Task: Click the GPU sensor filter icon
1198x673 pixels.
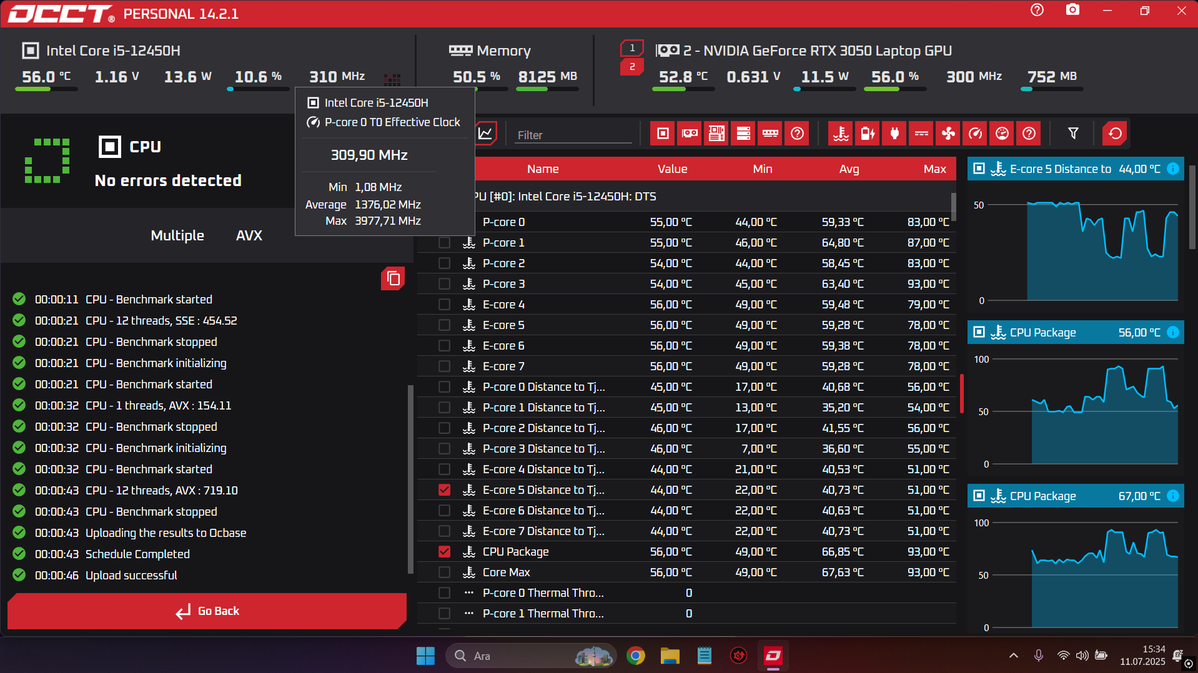Action: [690, 133]
